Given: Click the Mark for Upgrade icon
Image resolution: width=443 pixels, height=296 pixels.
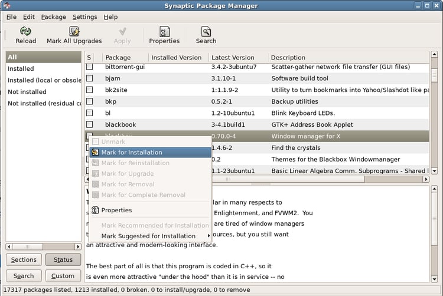Looking at the screenshot, I should [x=96, y=174].
